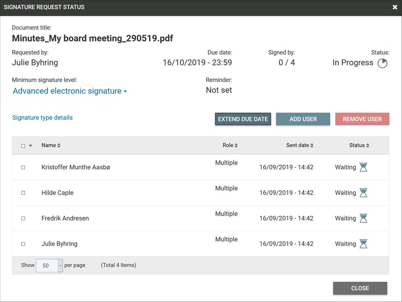Click the Extend Due Date button
Viewport: 402px width, 302px height.
tap(243, 119)
